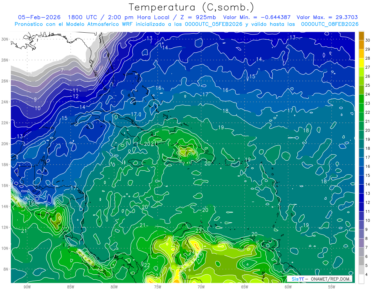The height and width of the screenshot is (291, 376).
Task: Click the latitude axis label "24N"
Action: click(5, 102)
